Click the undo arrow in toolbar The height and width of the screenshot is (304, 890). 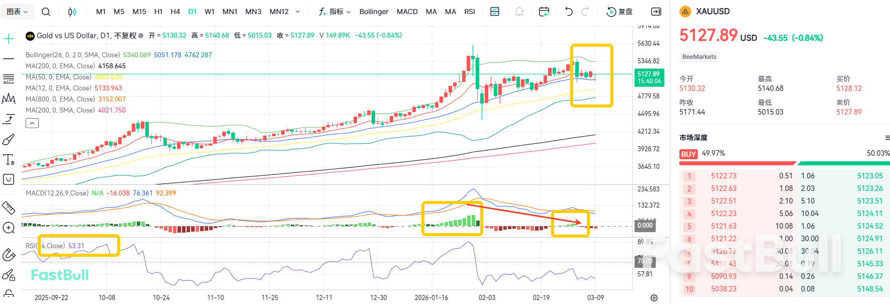(x=569, y=12)
